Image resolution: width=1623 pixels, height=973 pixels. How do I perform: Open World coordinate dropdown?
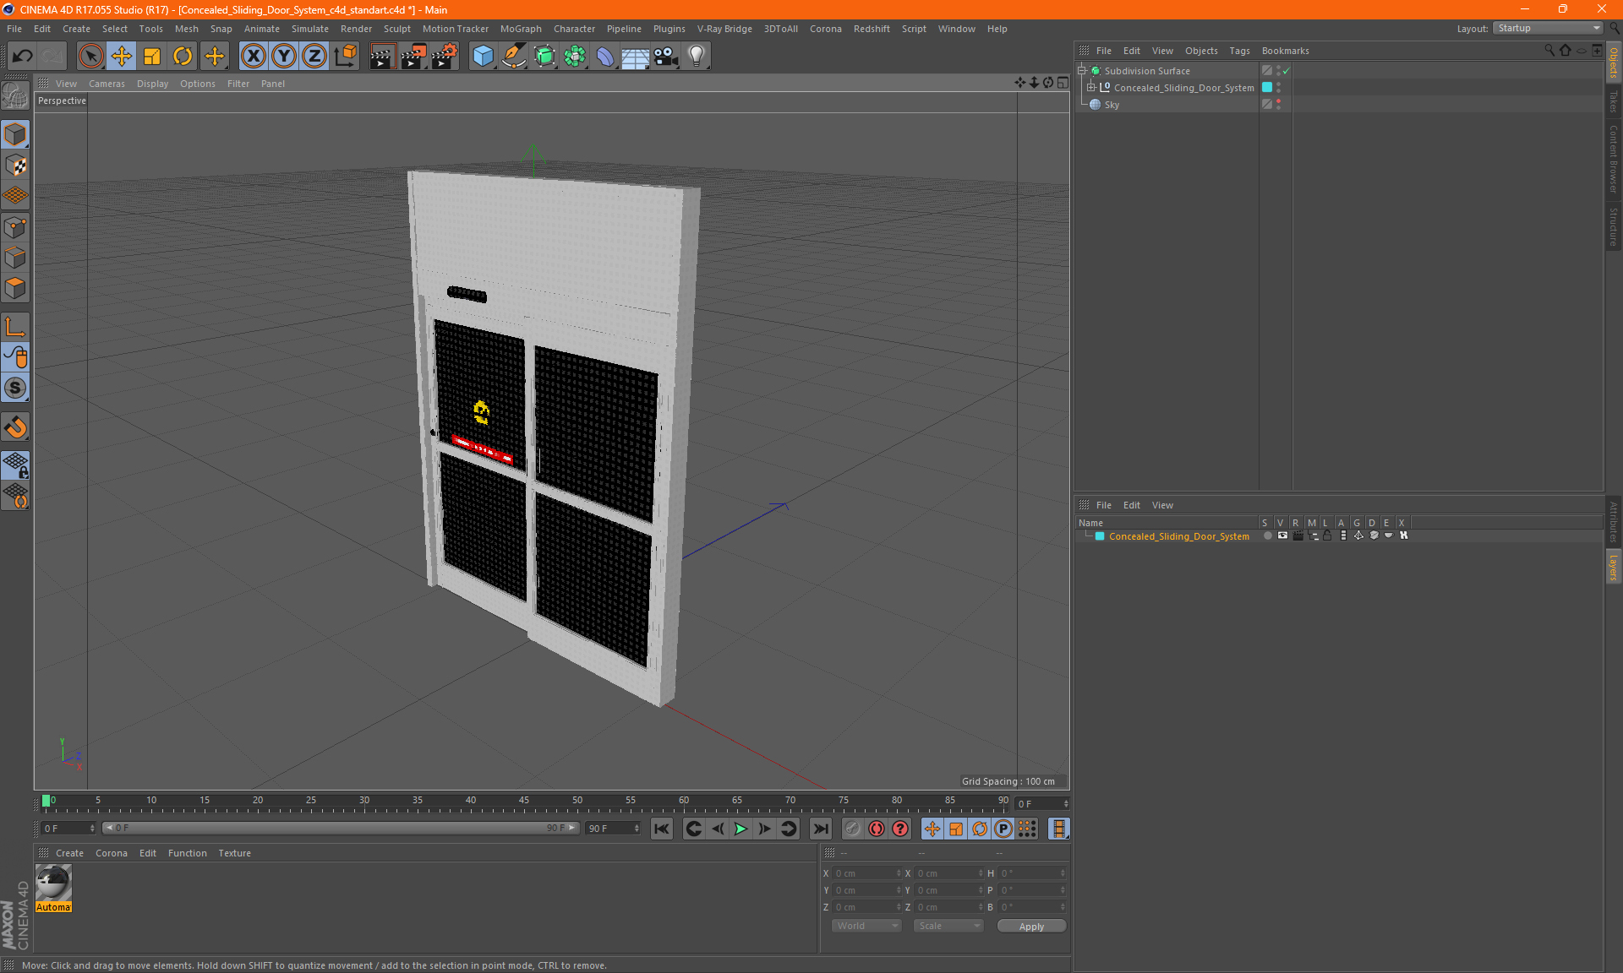(x=866, y=926)
